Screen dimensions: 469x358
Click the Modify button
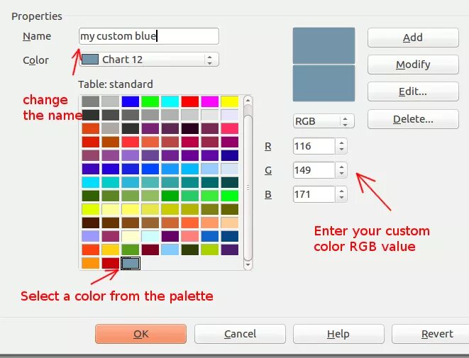click(x=413, y=65)
